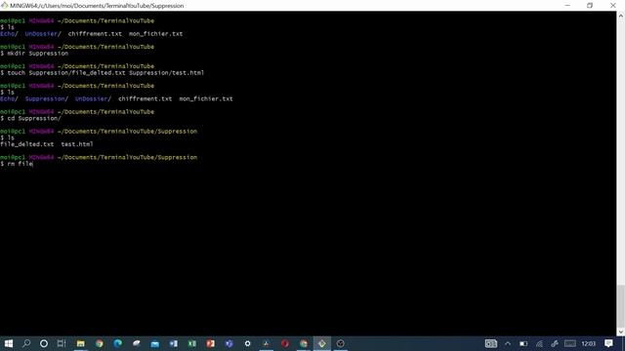The height and width of the screenshot is (351, 625).
Task: Open the news widget tray icon
Action: pos(490,343)
